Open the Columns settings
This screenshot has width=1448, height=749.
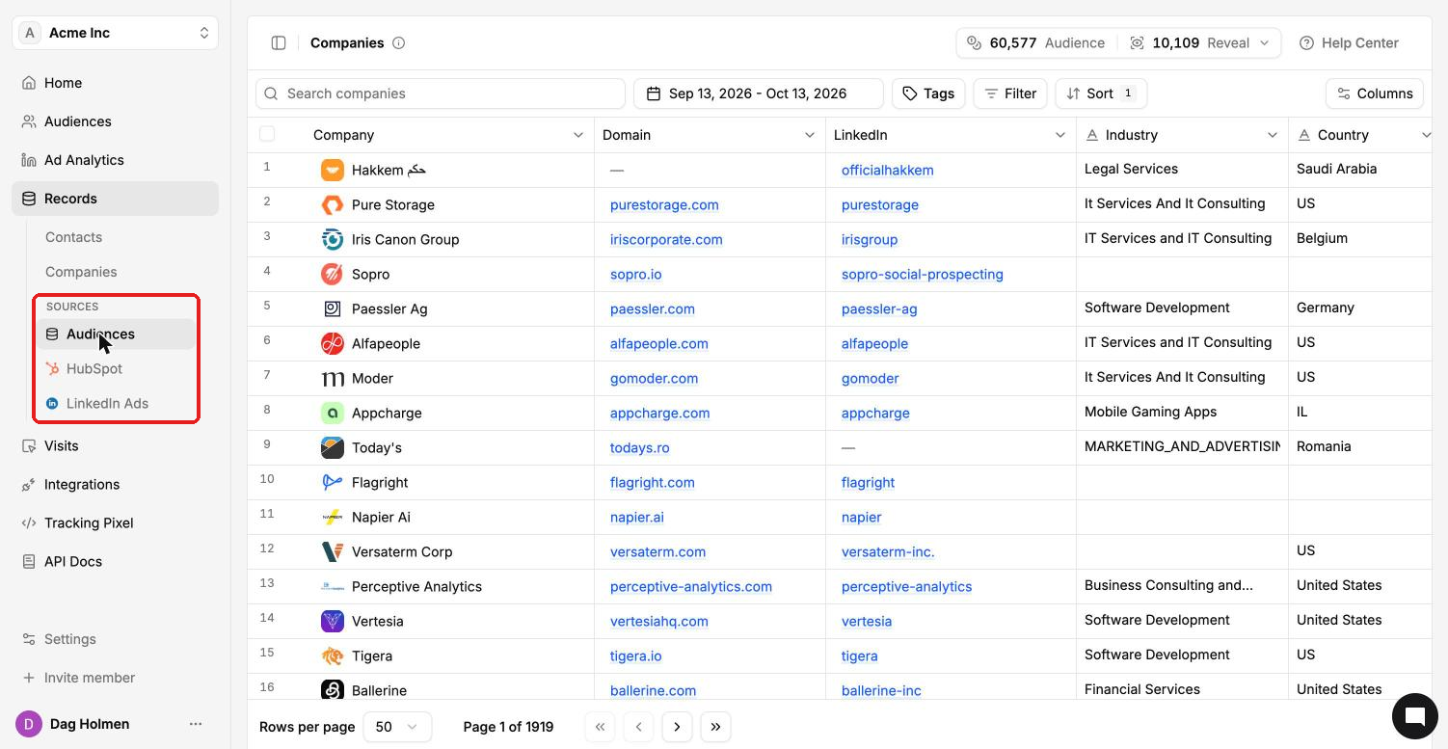(x=1375, y=94)
